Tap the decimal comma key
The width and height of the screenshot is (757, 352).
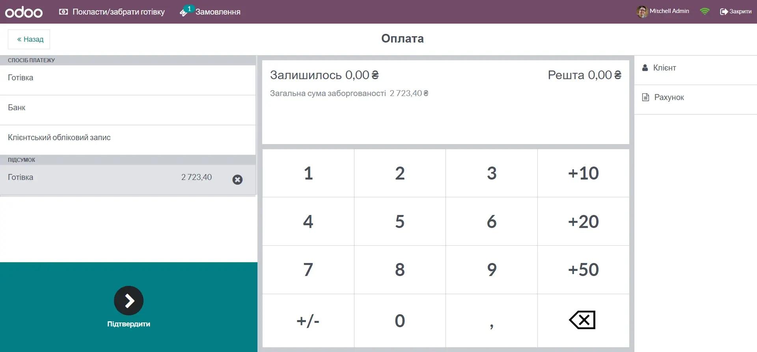point(492,321)
